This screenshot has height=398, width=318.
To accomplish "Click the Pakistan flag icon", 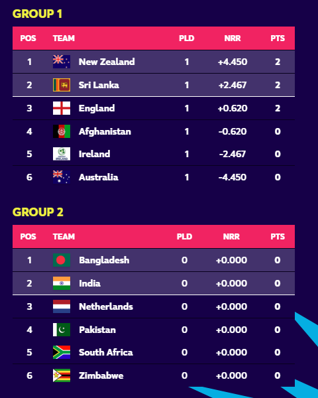I will 62,330.
